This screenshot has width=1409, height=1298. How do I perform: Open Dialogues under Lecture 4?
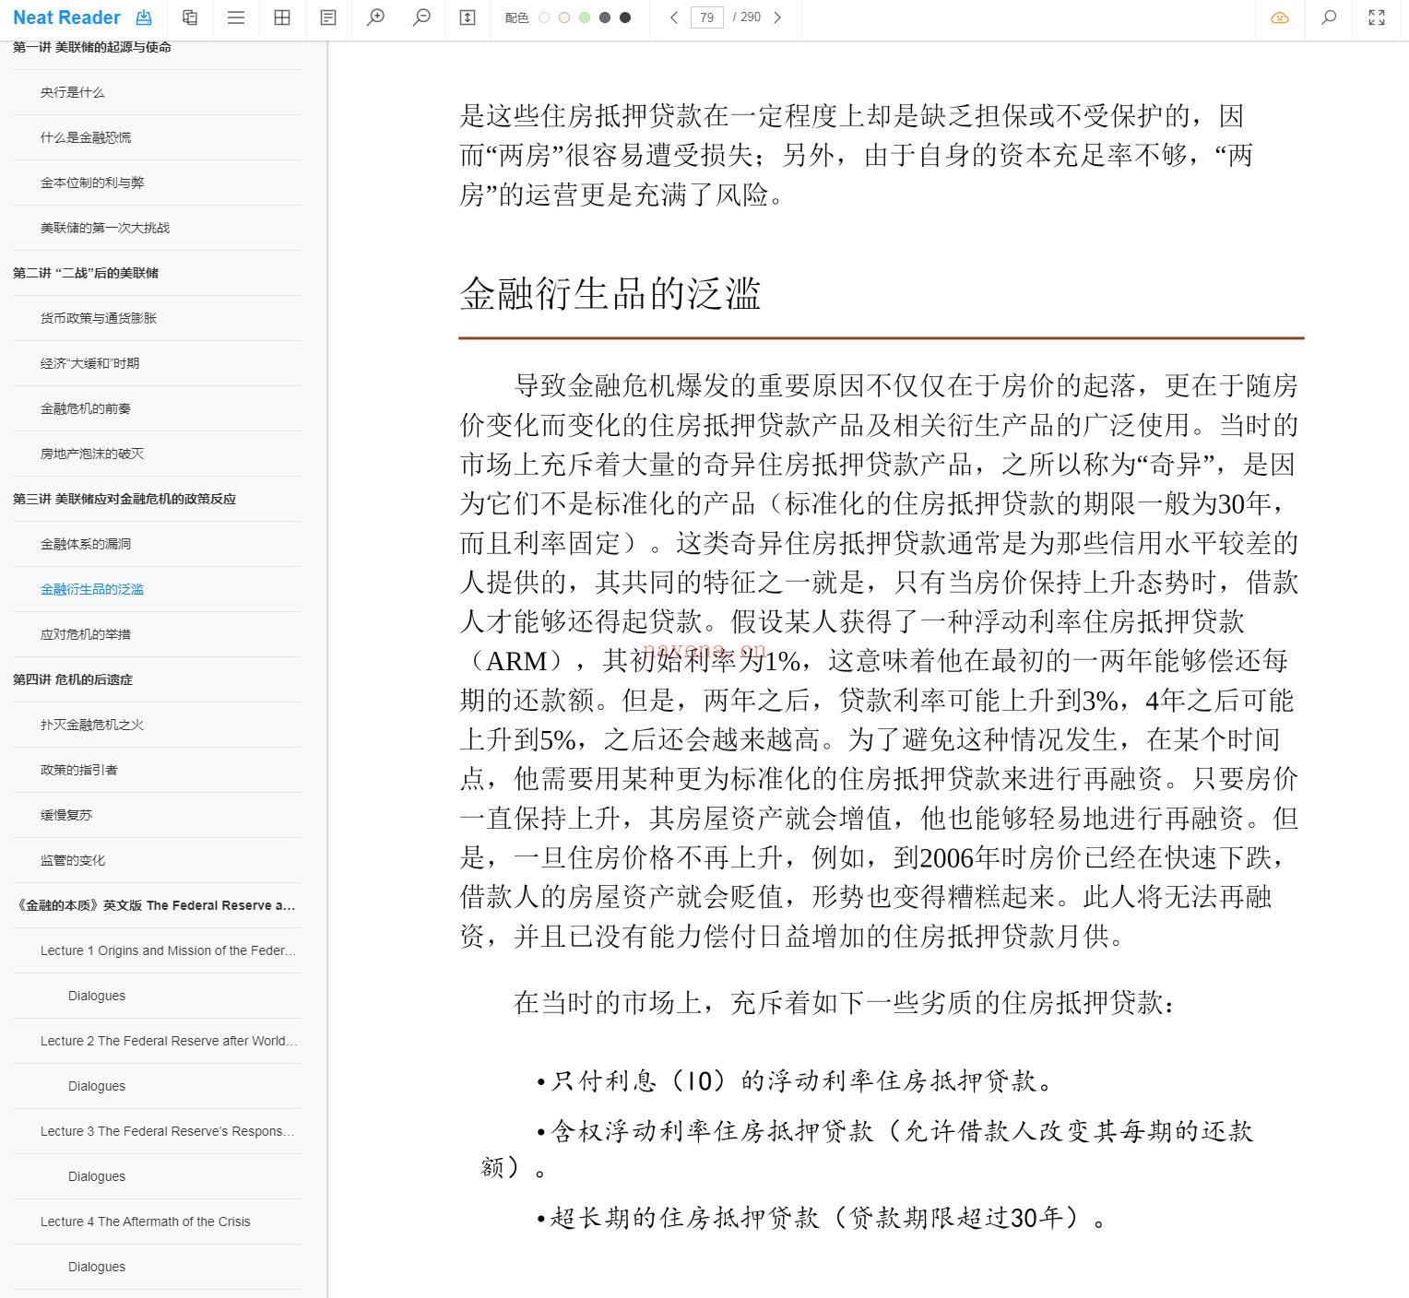coord(97,1267)
